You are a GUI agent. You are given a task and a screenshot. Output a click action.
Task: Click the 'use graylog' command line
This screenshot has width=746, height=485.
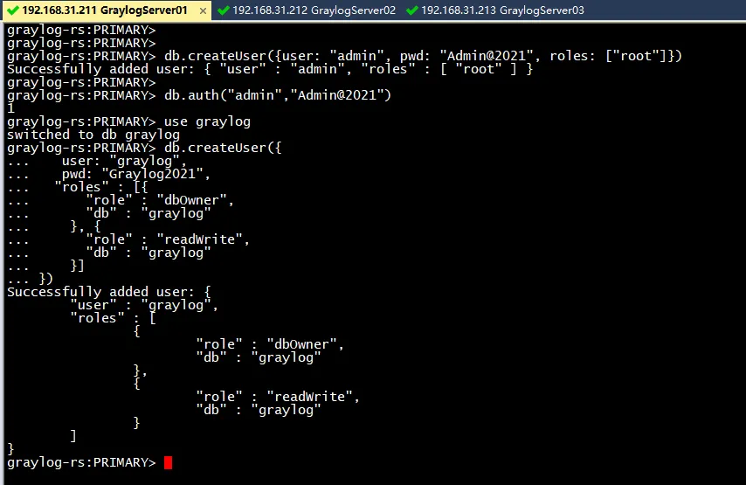click(x=128, y=121)
